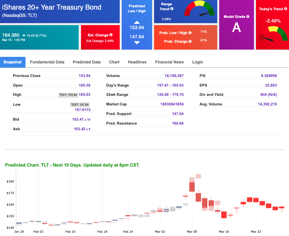The image size is (289, 236).
Task: Click the Range Trend value 2.08%
Action: [x=166, y=19]
